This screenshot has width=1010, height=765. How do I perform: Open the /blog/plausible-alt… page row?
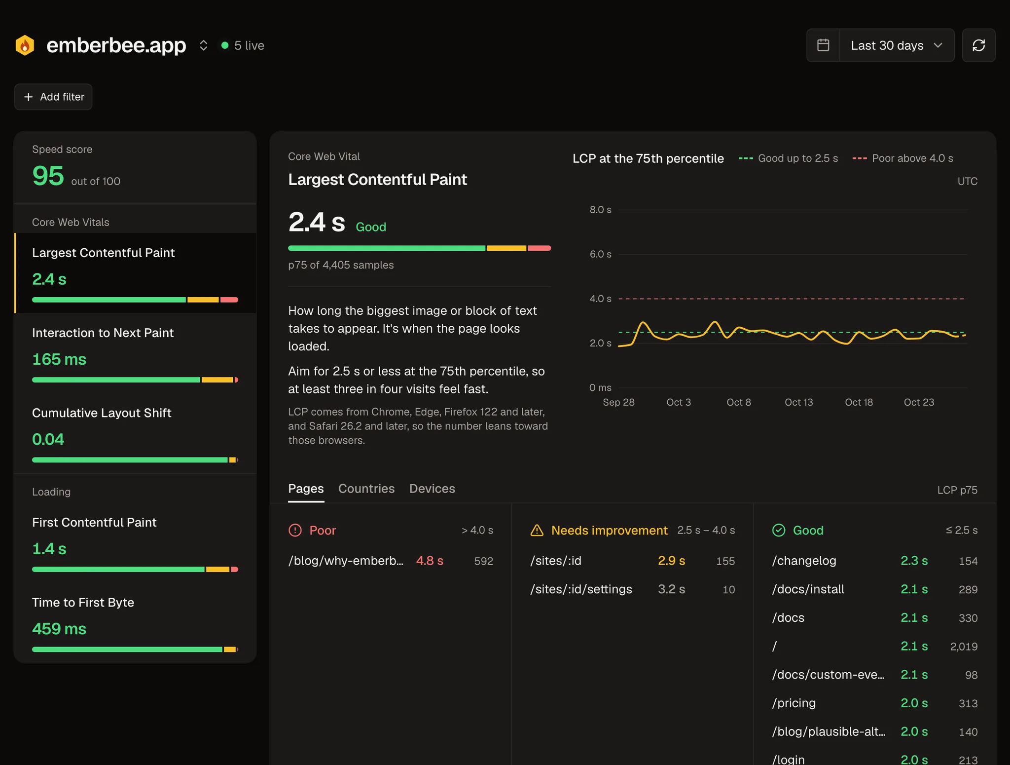tap(875, 731)
